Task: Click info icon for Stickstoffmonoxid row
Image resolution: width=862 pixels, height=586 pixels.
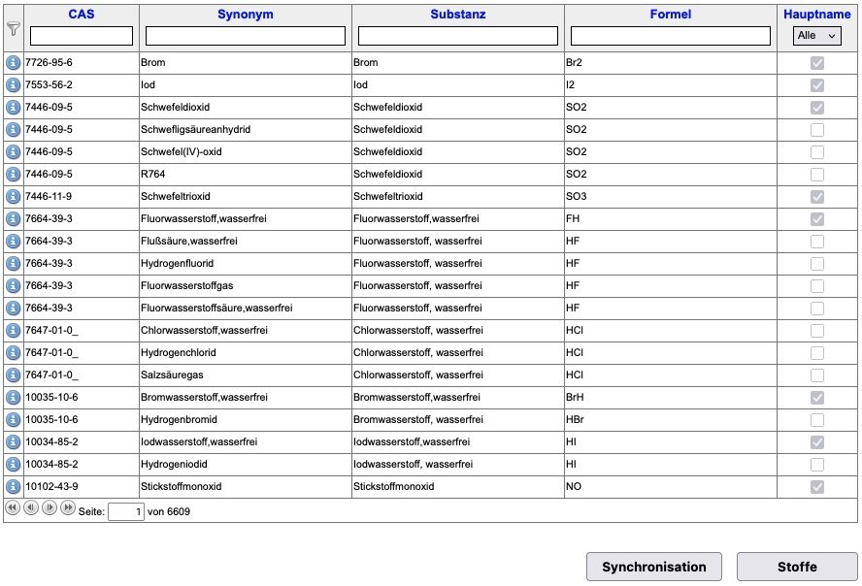Action: 14,487
